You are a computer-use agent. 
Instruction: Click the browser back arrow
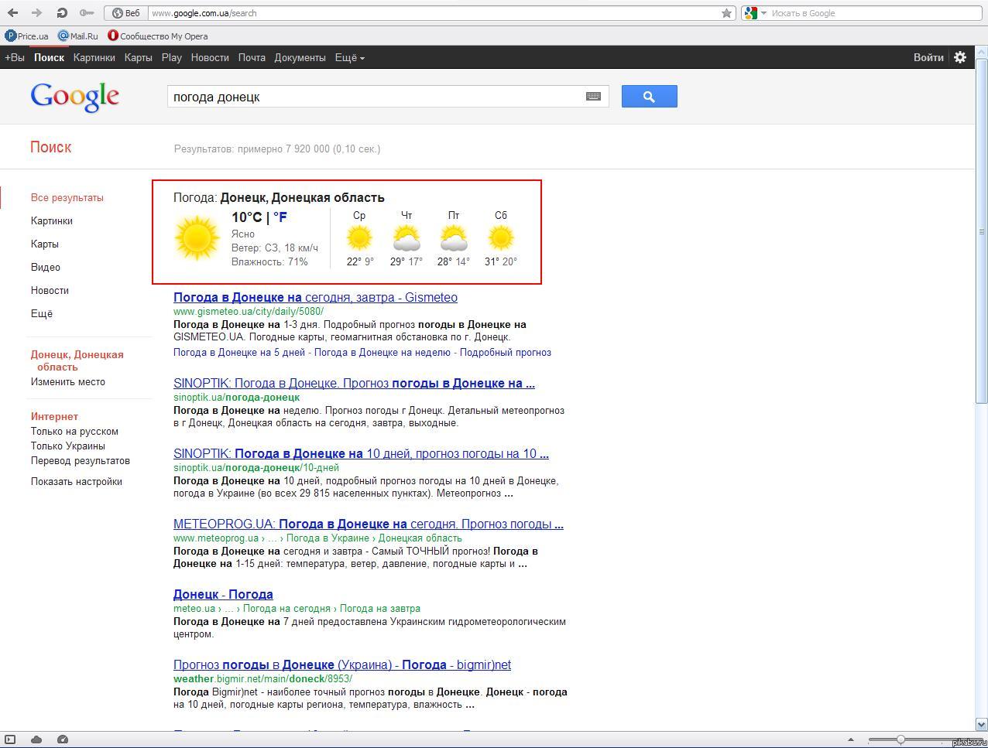pyautogui.click(x=12, y=13)
